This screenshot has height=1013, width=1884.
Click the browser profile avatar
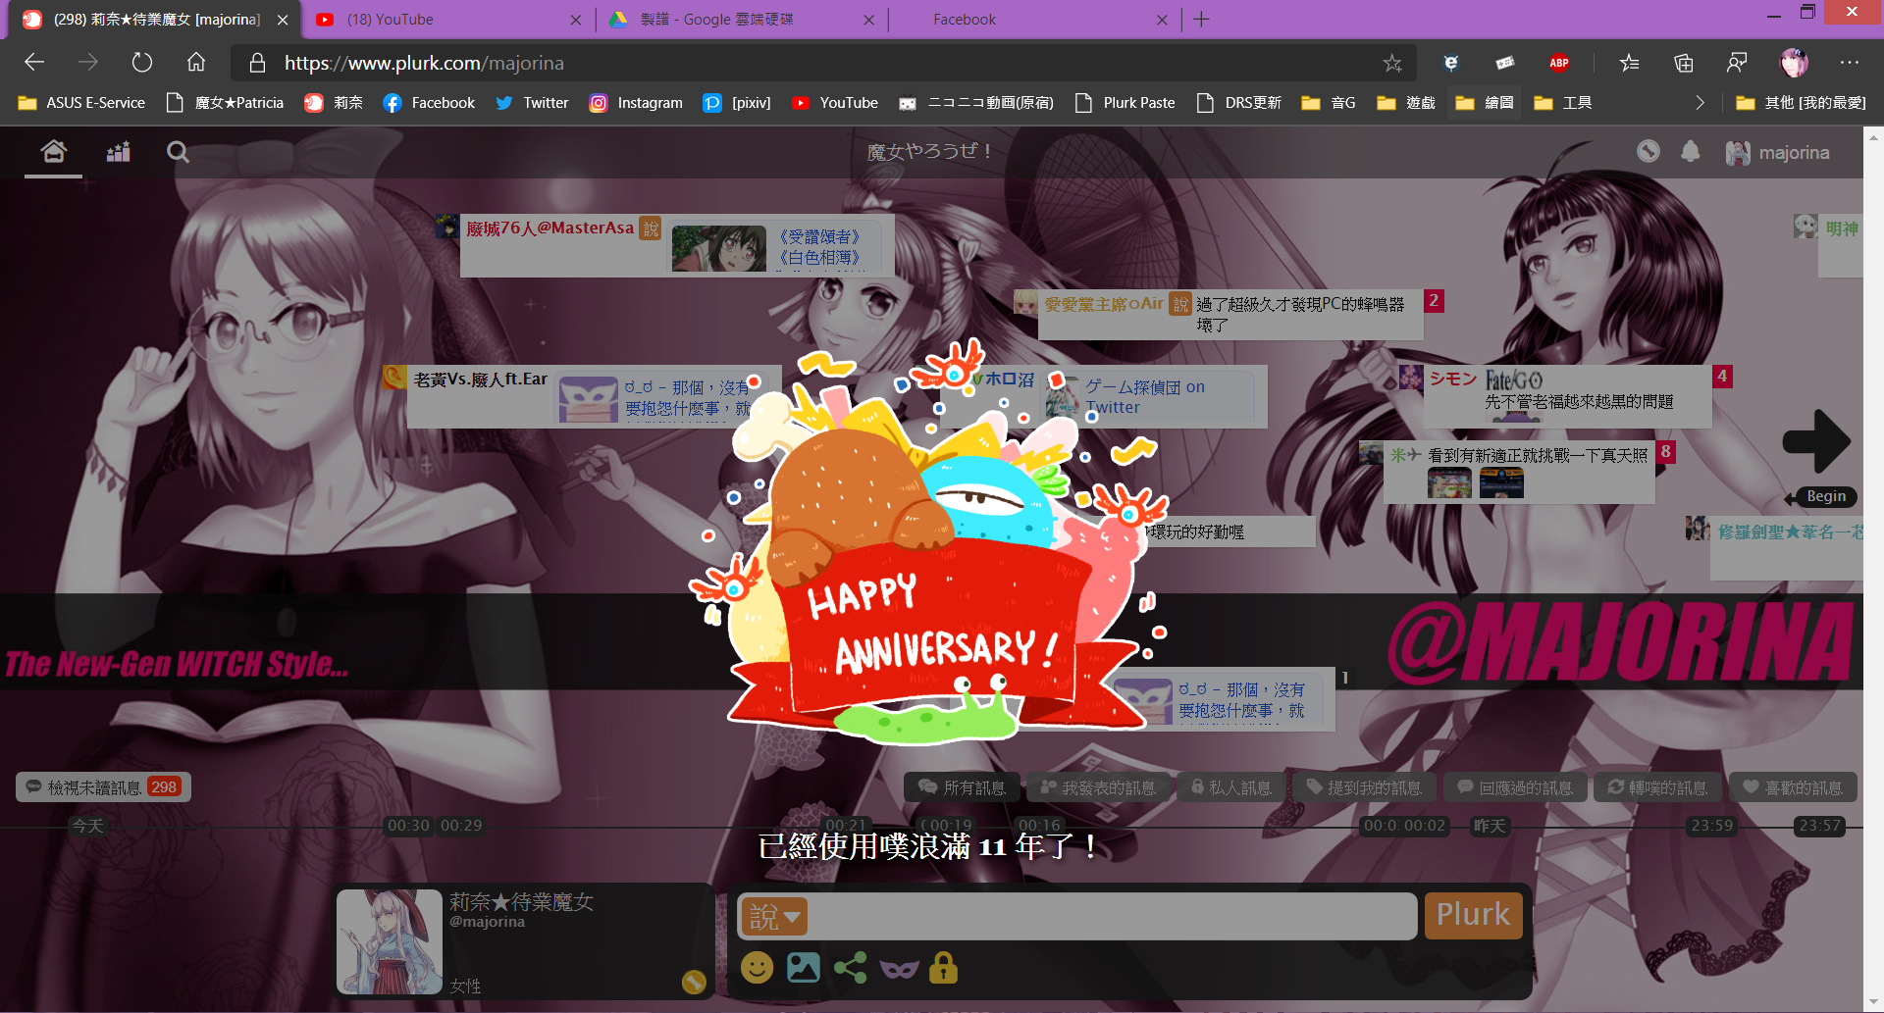coord(1795,63)
